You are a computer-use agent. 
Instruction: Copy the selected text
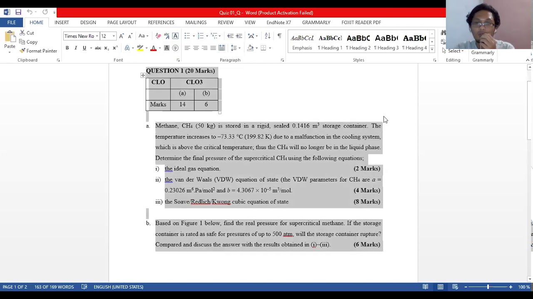click(x=28, y=42)
